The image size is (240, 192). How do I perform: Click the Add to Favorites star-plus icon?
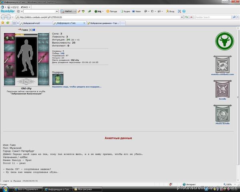(8, 23)
